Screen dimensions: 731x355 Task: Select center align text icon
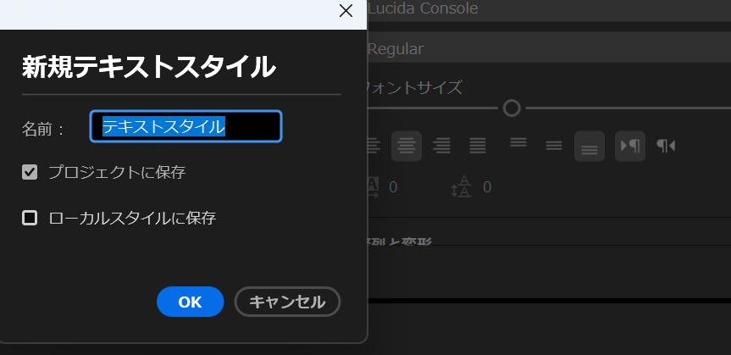[x=407, y=146]
